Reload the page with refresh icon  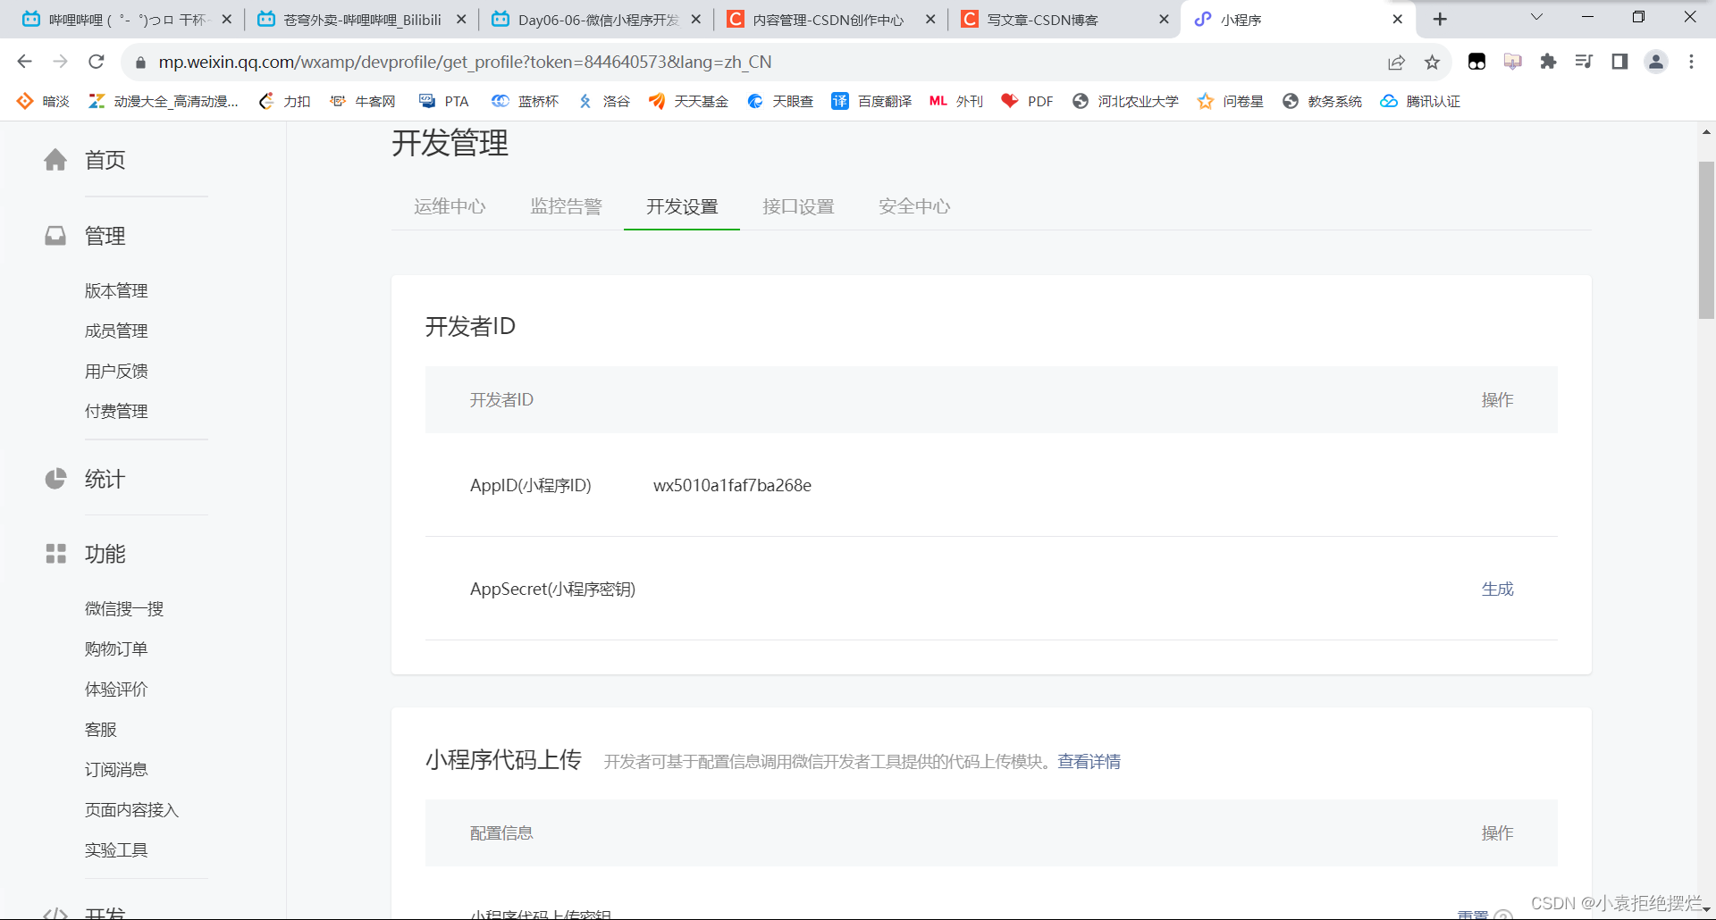coord(97,62)
